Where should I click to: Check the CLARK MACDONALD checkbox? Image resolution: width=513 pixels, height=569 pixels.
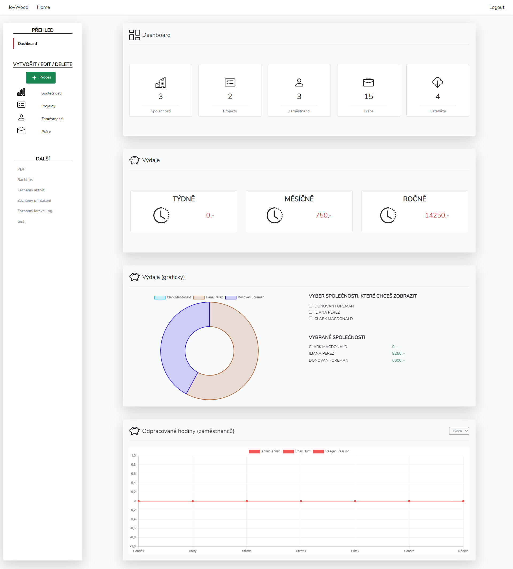[x=311, y=318]
